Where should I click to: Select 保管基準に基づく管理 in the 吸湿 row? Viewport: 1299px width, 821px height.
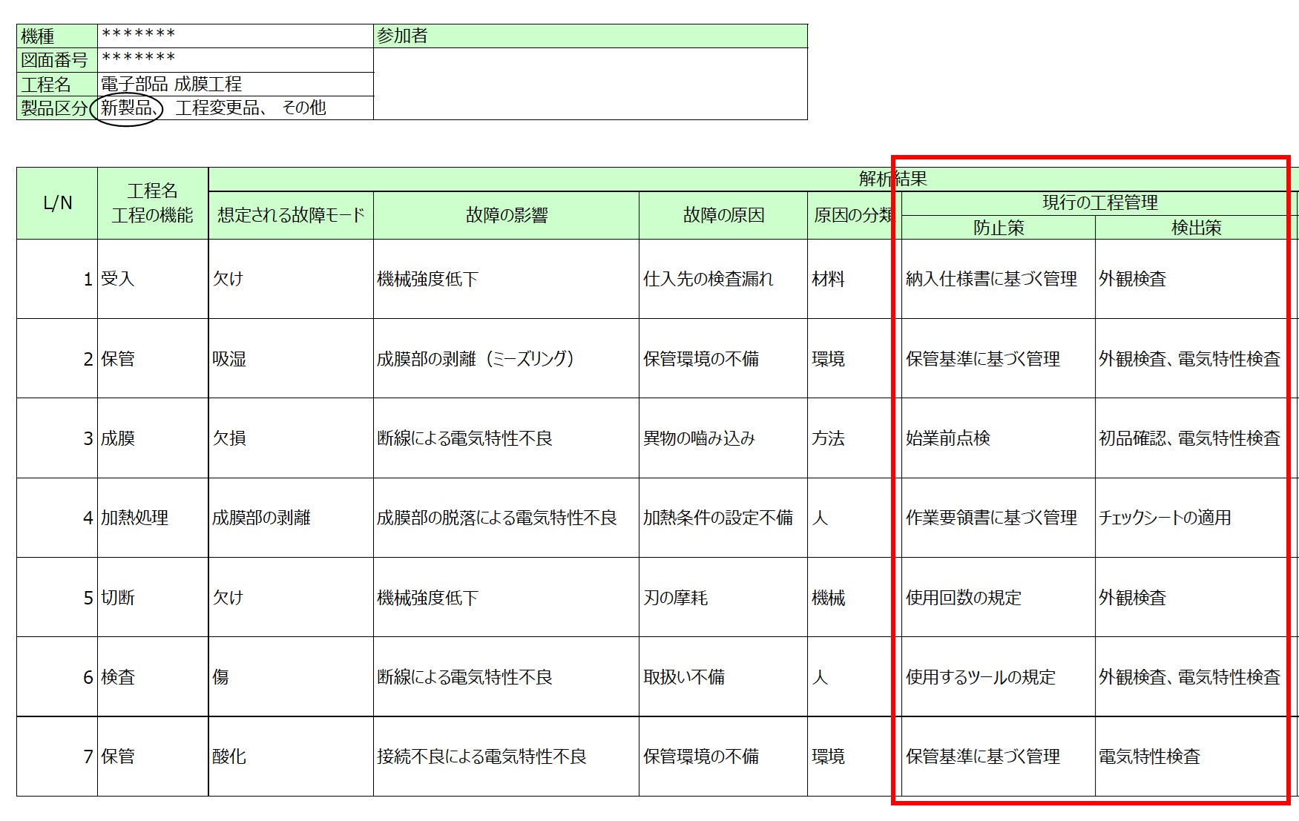[x=999, y=359]
